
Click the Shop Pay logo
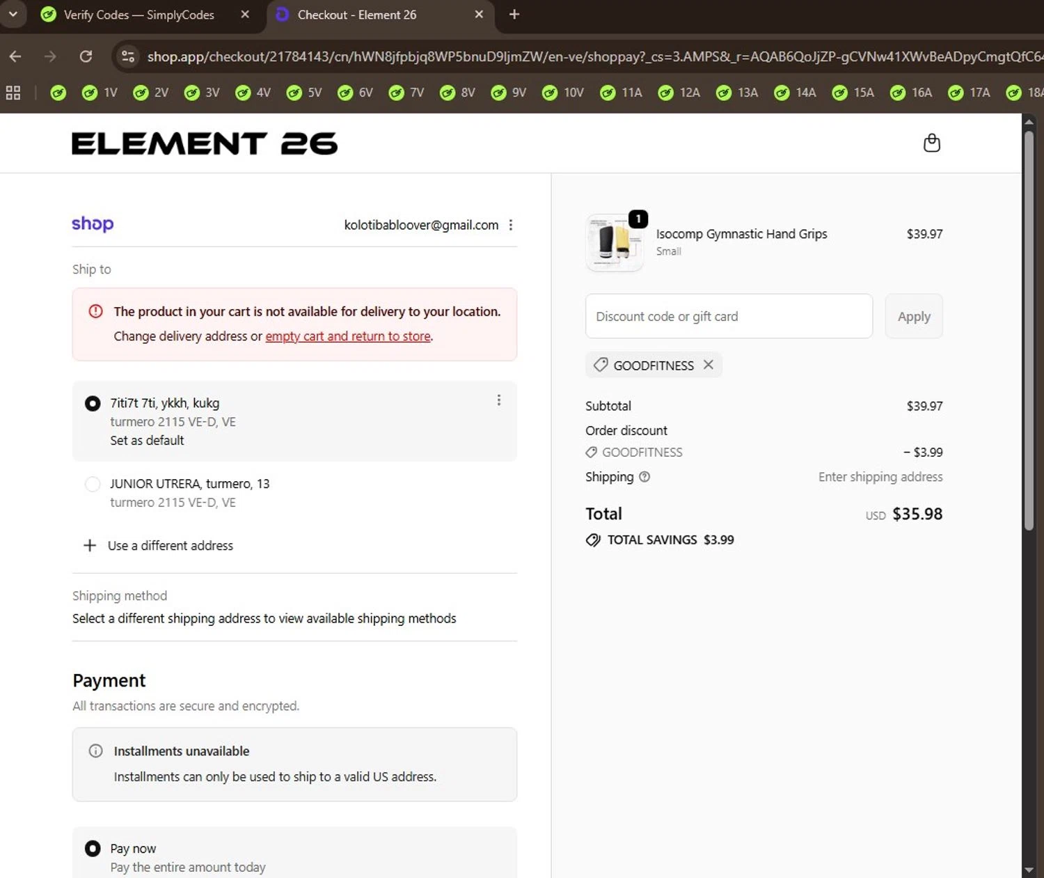click(x=93, y=224)
